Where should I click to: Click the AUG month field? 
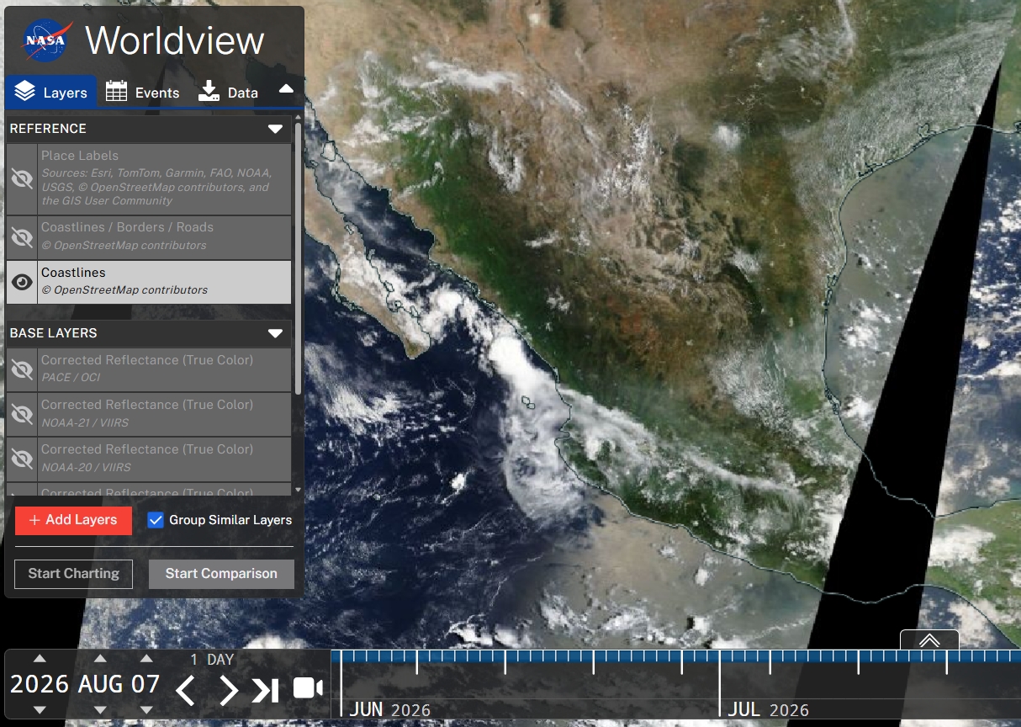tap(100, 684)
